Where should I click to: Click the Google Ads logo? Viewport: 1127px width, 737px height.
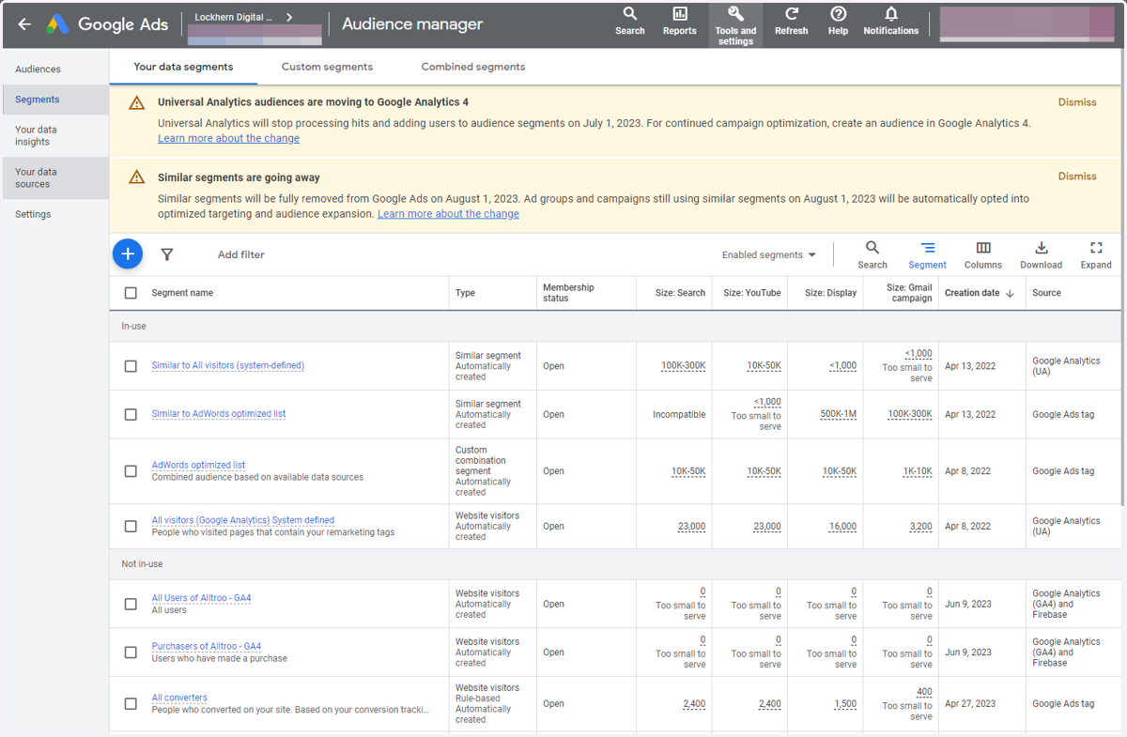pyautogui.click(x=106, y=24)
